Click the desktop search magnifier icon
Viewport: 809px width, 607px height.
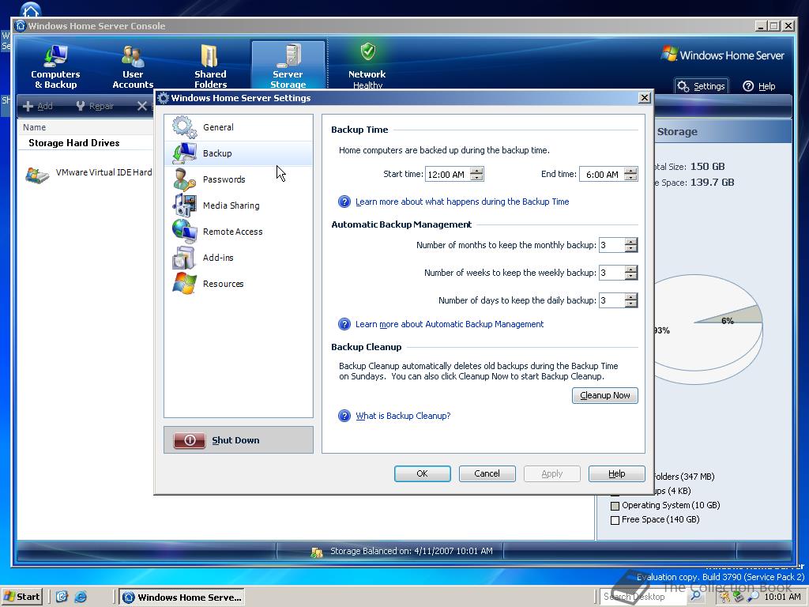[x=695, y=597]
